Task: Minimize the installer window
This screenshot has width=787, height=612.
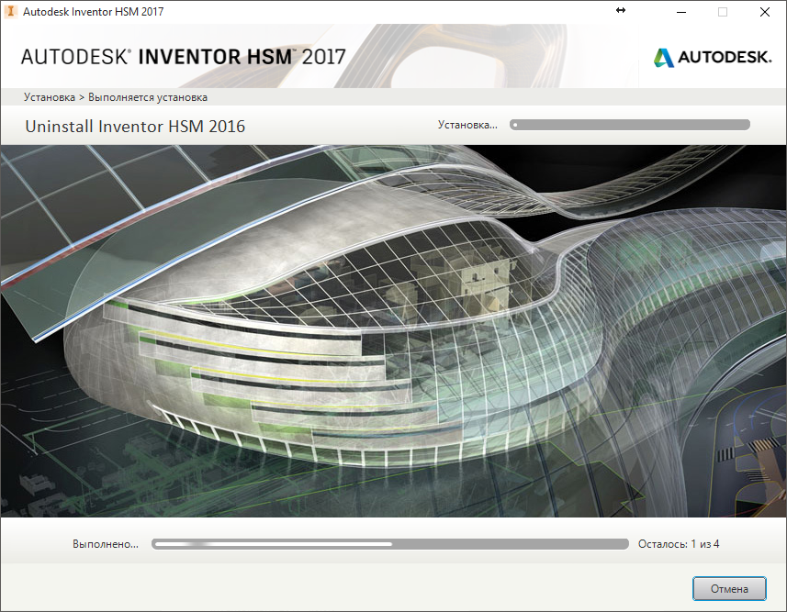Action: coord(681,12)
